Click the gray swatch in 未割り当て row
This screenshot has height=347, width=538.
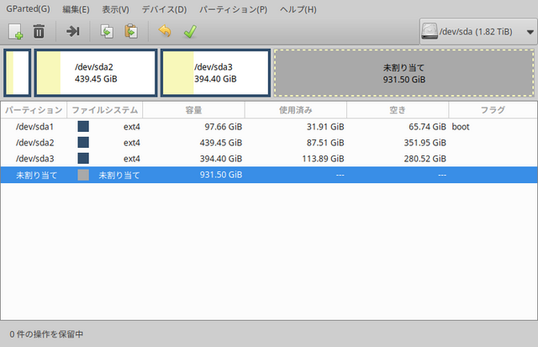(83, 175)
